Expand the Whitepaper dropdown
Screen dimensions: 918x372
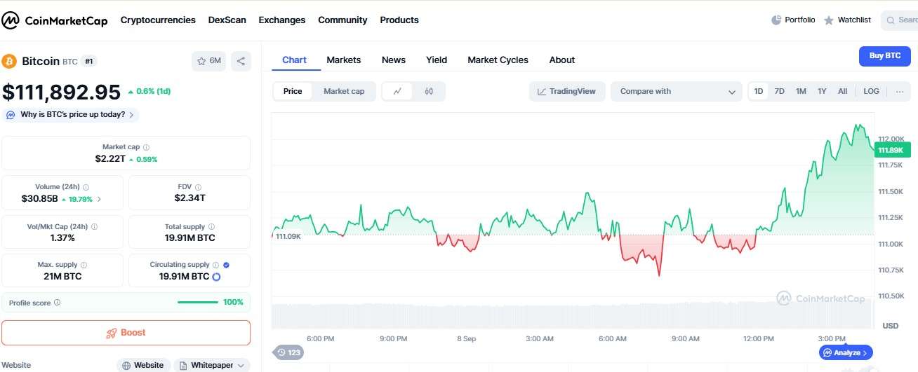click(x=212, y=365)
